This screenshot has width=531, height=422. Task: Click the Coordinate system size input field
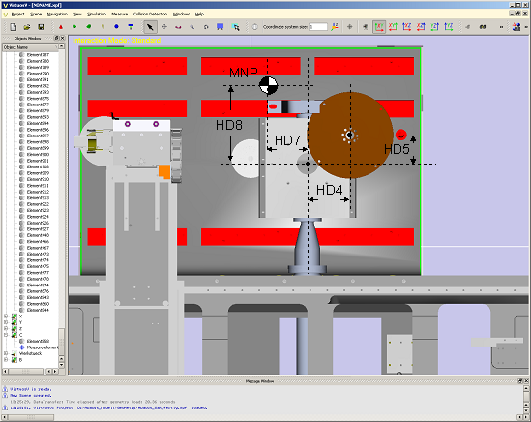(x=318, y=27)
